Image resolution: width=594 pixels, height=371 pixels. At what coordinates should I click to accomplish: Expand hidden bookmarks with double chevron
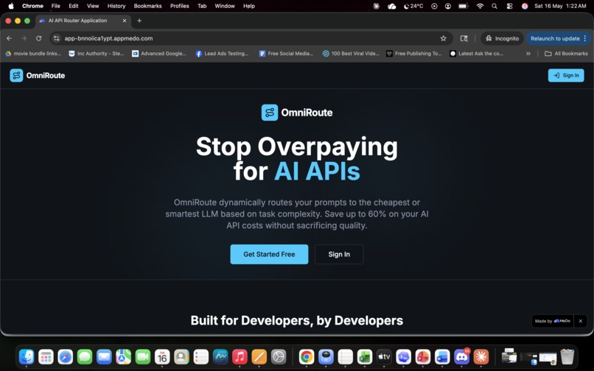528,54
